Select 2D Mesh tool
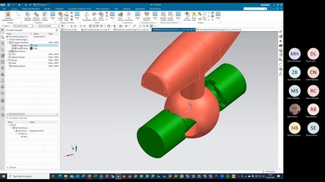The height and width of the screenshot is (182, 325). click(94, 16)
